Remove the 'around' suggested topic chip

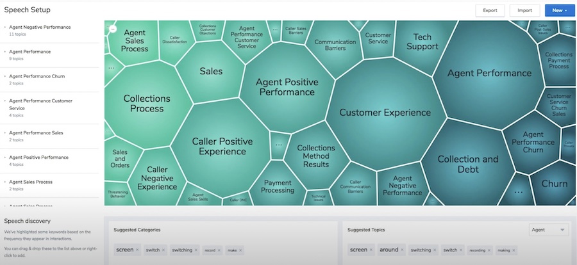pyautogui.click(x=402, y=250)
